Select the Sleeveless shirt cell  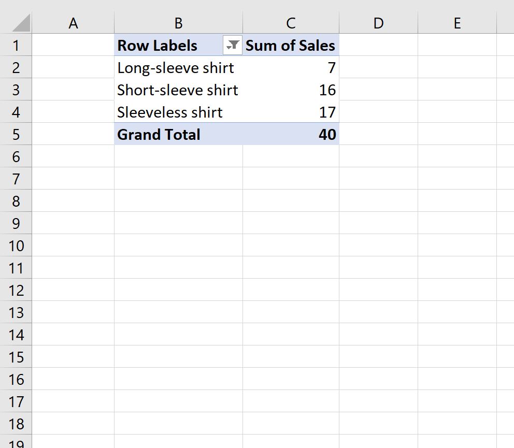(178, 112)
